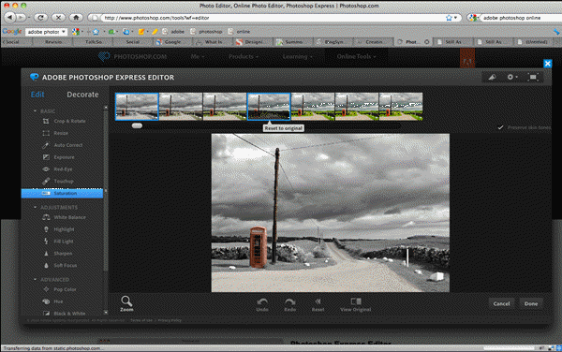Pick the Touchup tool
This screenshot has width=562, height=352.
(58, 182)
